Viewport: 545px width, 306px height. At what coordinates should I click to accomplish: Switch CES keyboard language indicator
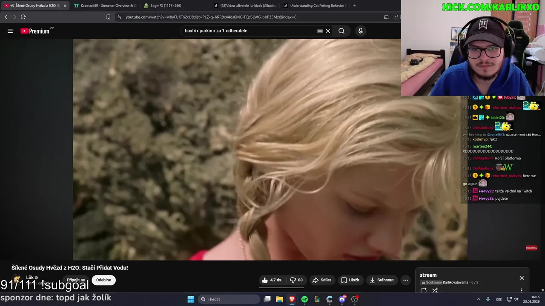click(x=499, y=299)
